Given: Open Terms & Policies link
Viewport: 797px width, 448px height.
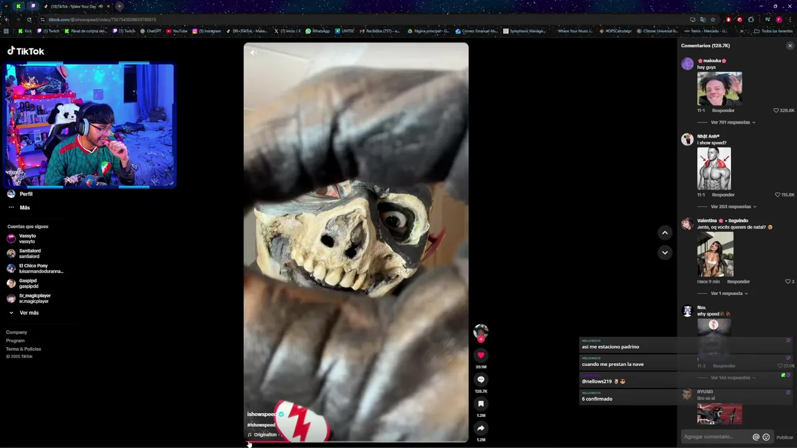Looking at the screenshot, I should pyautogui.click(x=24, y=349).
